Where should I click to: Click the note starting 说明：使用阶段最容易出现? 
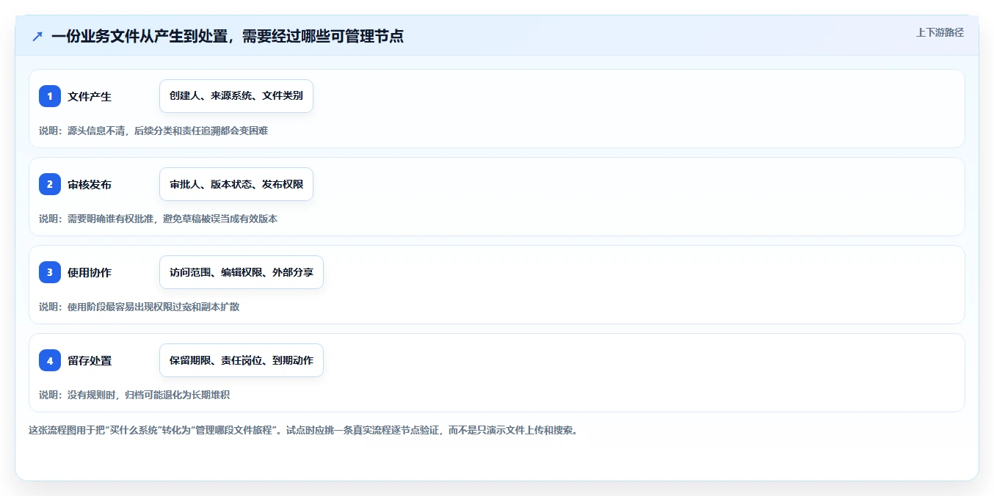(139, 307)
